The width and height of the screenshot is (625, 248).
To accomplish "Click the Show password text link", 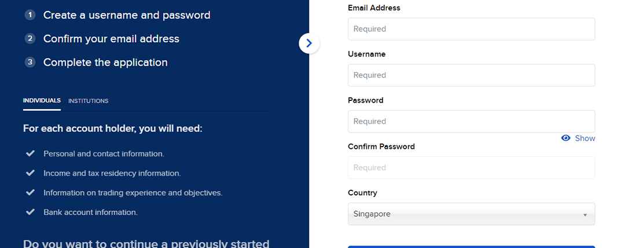I will (x=585, y=138).
